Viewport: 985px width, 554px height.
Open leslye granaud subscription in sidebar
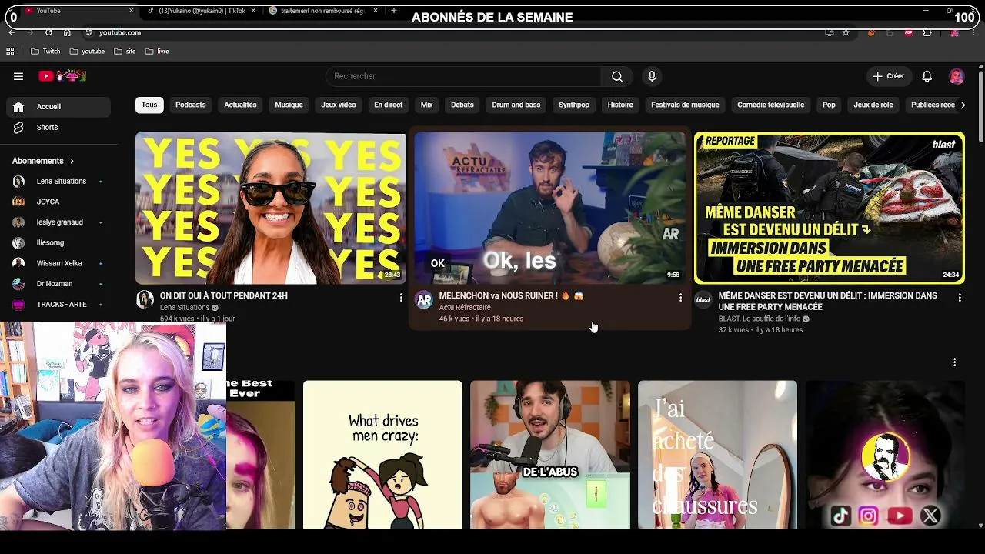(58, 222)
